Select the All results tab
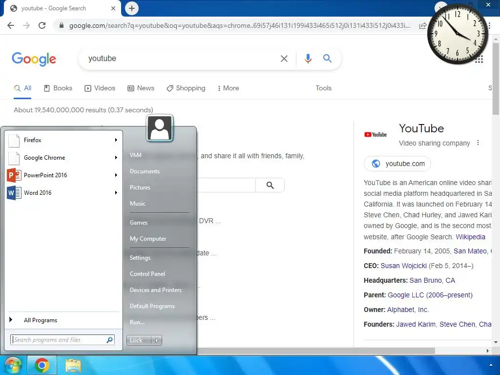 pyautogui.click(x=22, y=88)
